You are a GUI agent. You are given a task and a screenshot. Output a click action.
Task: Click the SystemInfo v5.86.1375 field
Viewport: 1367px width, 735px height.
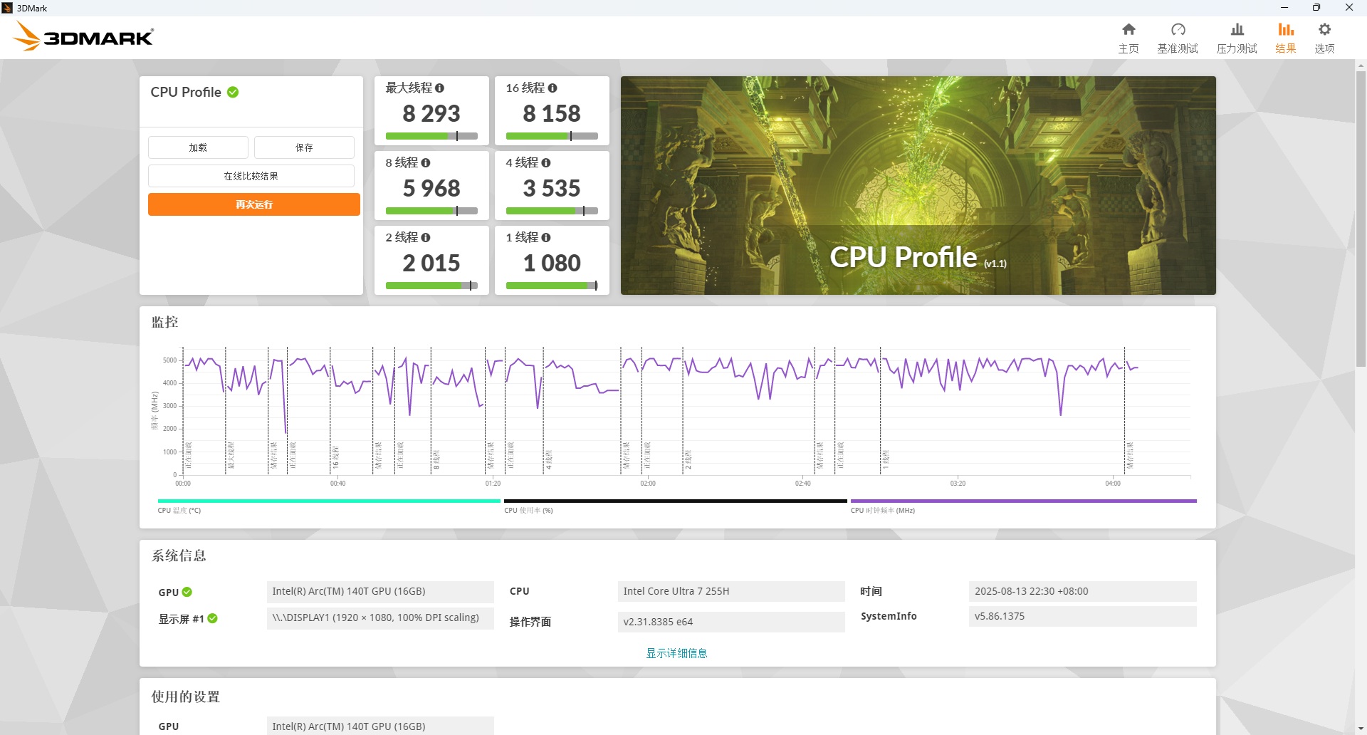pyautogui.click(x=1082, y=617)
